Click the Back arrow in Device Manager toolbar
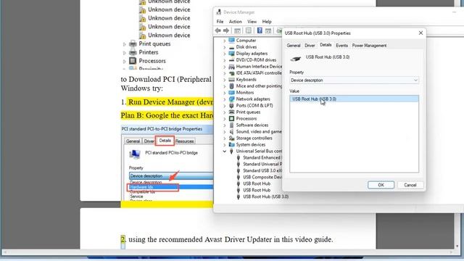This screenshot has height=261, width=464. coord(217,30)
